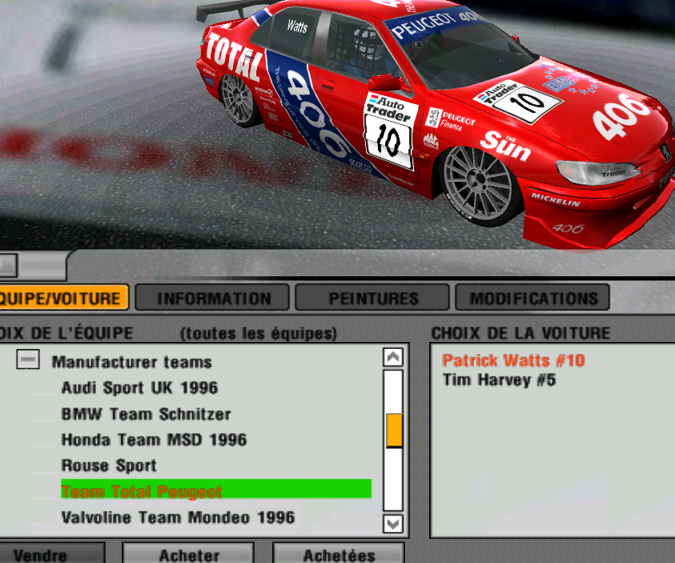
Task: Open the INFORMATION tab
Action: (214, 299)
